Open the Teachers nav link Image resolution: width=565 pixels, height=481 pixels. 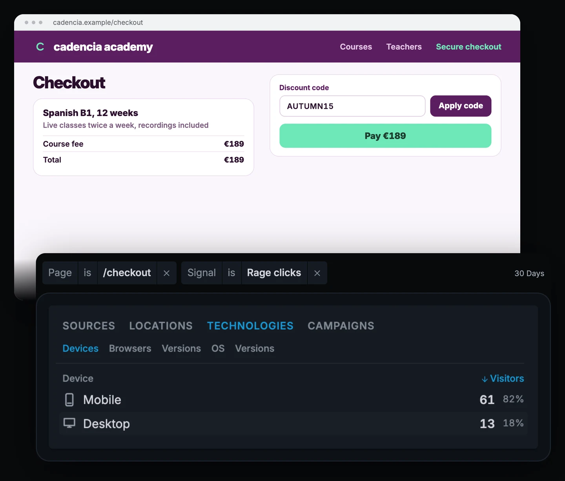coord(404,47)
